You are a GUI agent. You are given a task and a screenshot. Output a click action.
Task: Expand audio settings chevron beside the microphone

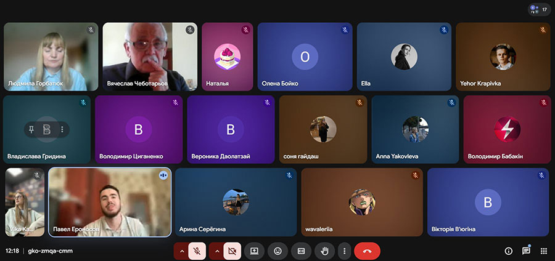182,251
